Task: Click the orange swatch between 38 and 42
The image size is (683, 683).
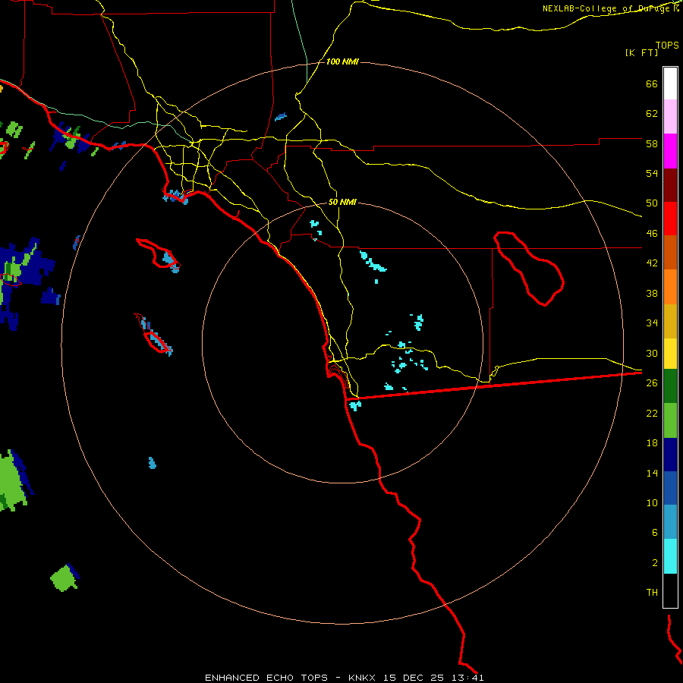Action: pos(670,286)
